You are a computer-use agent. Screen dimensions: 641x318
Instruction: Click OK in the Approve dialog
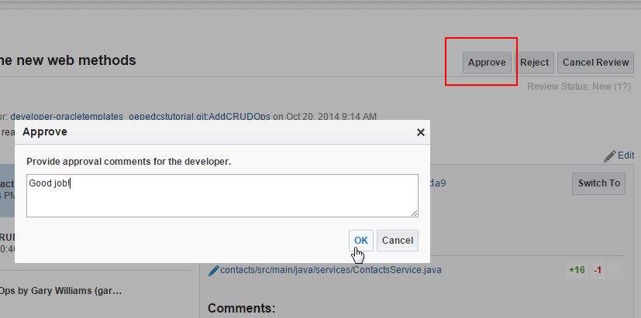361,241
